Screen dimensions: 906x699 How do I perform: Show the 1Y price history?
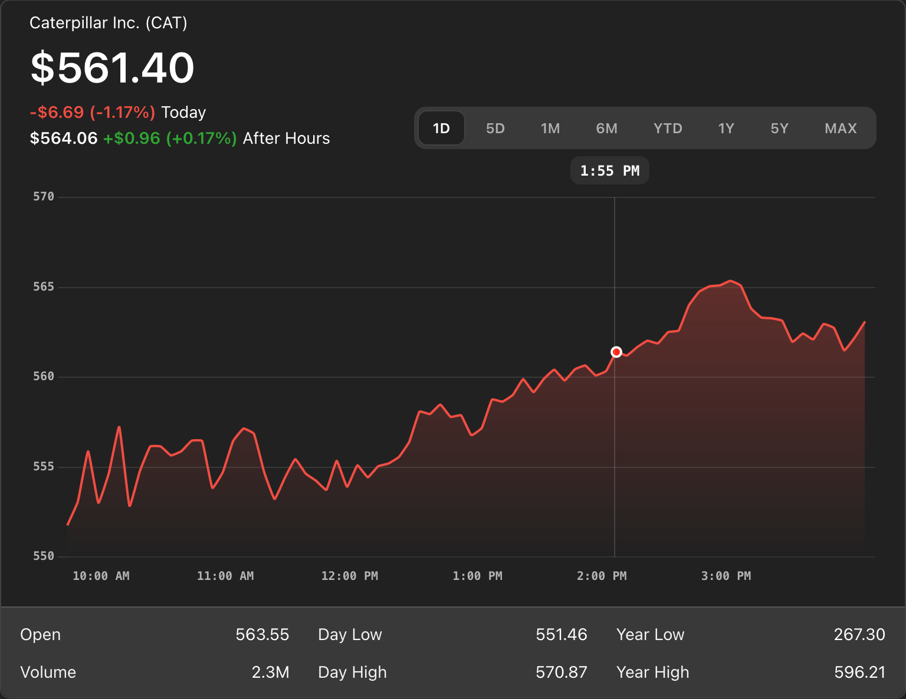pyautogui.click(x=726, y=128)
